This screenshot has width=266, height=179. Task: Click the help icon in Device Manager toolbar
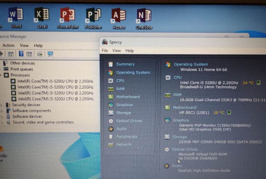coord(21,54)
